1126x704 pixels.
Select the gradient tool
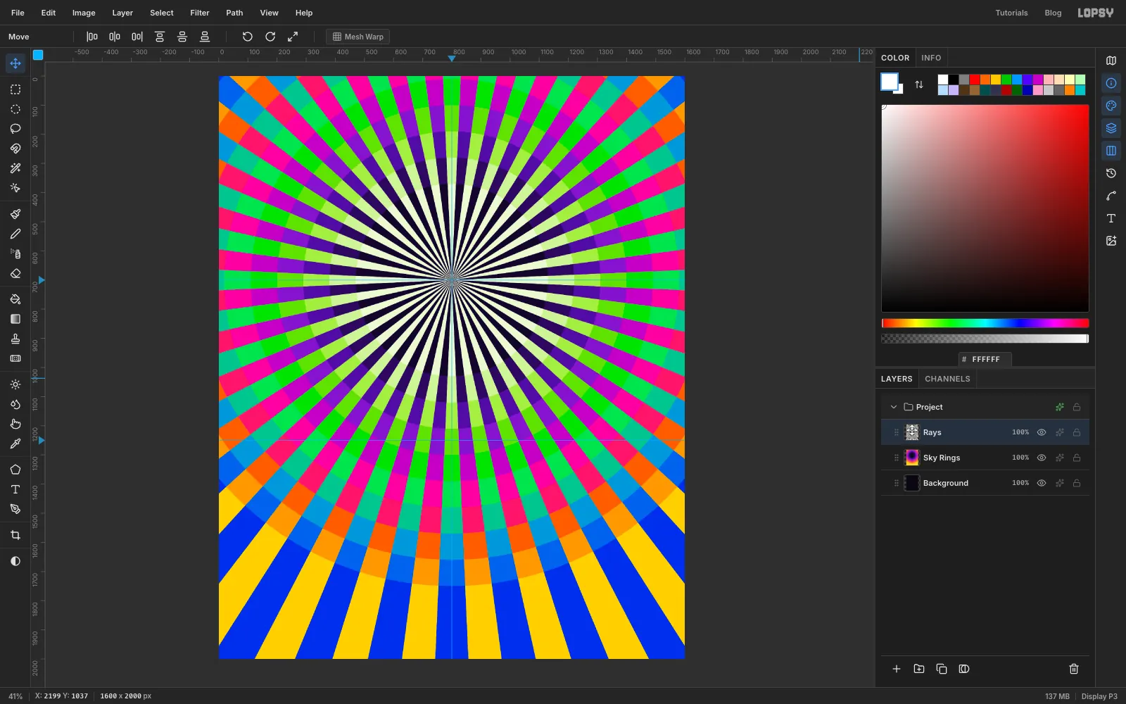[15, 319]
